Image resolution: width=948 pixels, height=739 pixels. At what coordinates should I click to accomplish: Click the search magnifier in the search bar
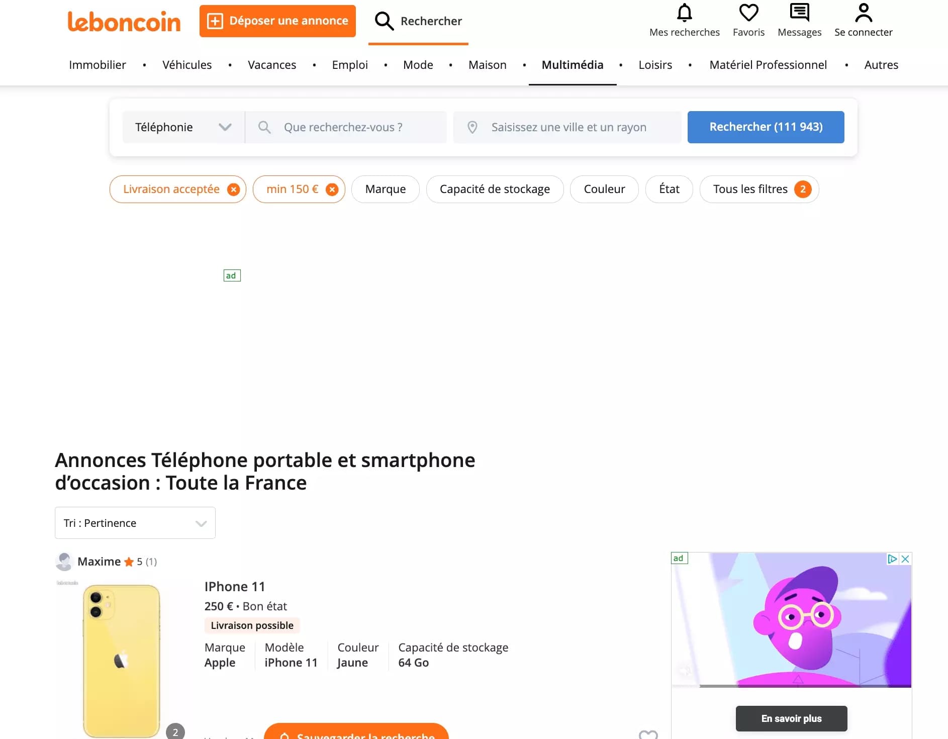click(x=264, y=127)
